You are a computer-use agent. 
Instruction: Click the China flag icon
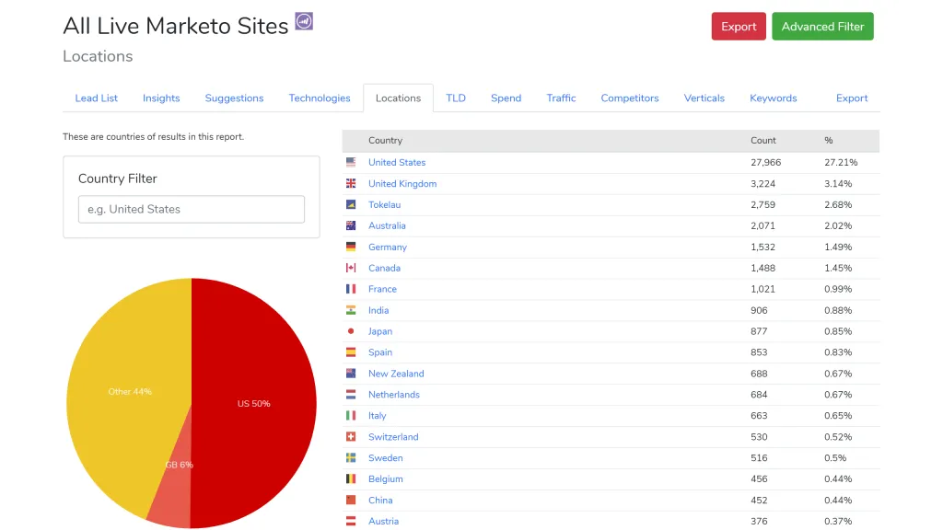pyautogui.click(x=351, y=500)
